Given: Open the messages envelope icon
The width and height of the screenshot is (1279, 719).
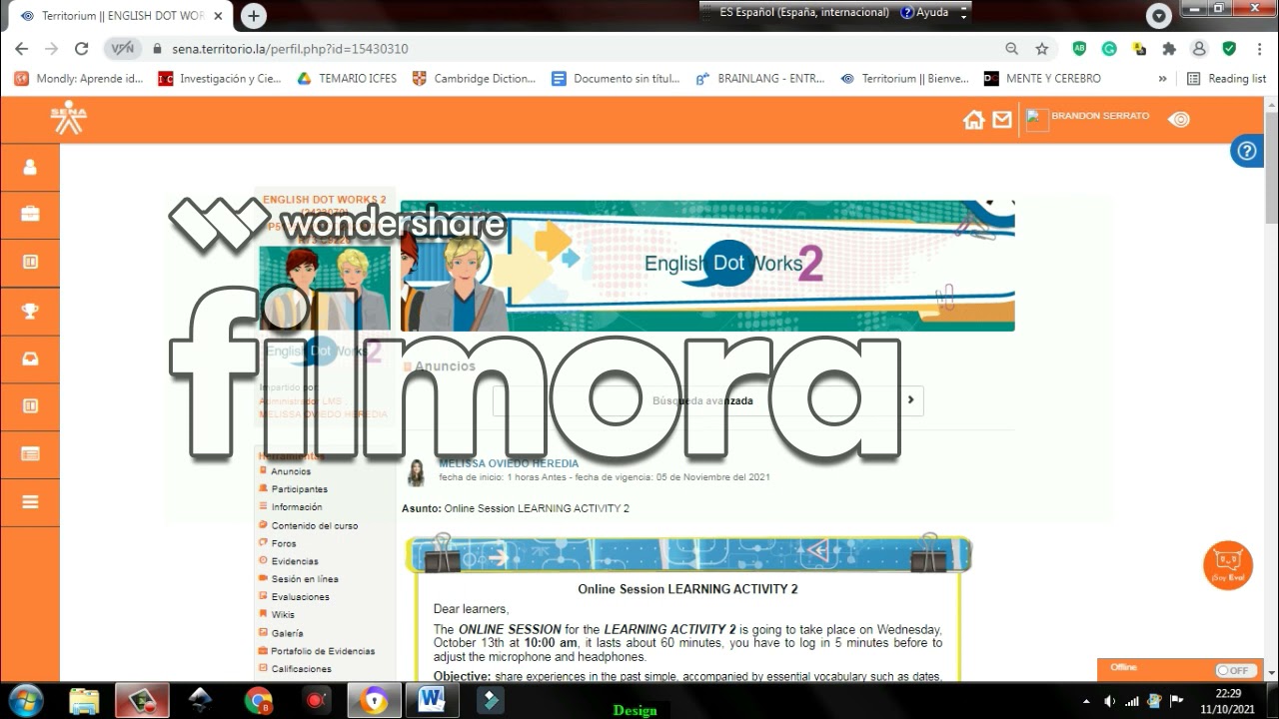Looking at the screenshot, I should (1001, 120).
